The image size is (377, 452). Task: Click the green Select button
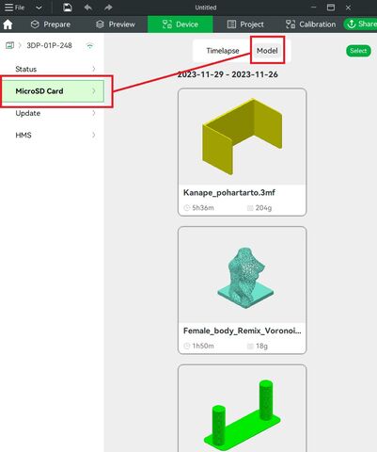(358, 51)
